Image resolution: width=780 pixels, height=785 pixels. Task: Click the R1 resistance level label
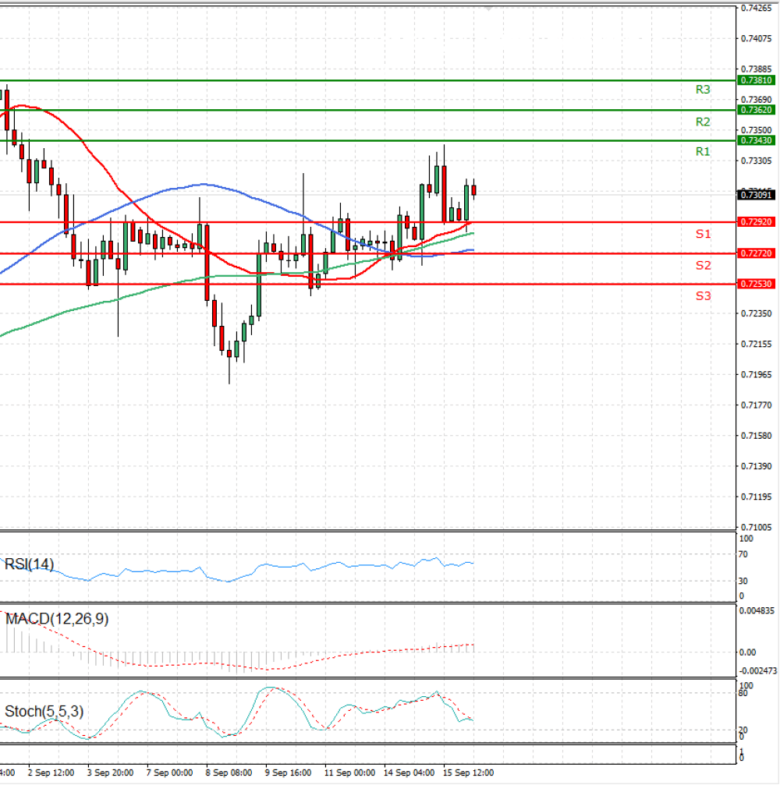(x=702, y=151)
